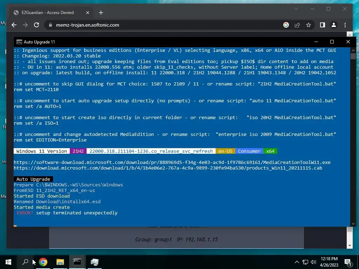Open the Windows Start menu
The image size is (359, 269).
pyautogui.click(x=8, y=262)
